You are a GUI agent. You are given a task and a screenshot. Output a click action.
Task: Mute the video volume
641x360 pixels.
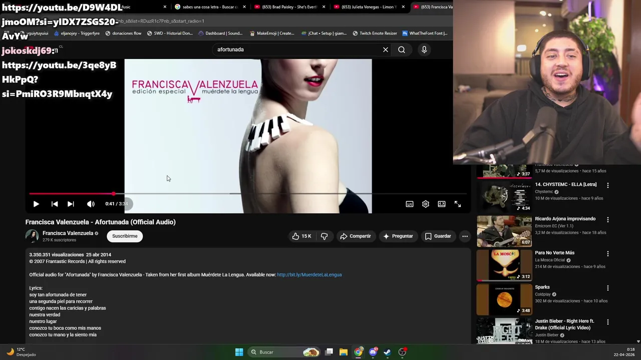pos(91,204)
